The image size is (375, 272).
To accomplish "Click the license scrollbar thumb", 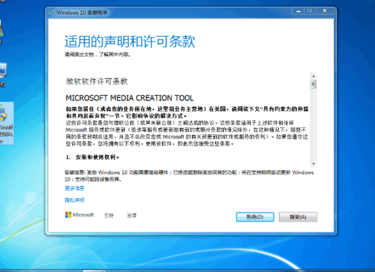I will click(x=313, y=84).
